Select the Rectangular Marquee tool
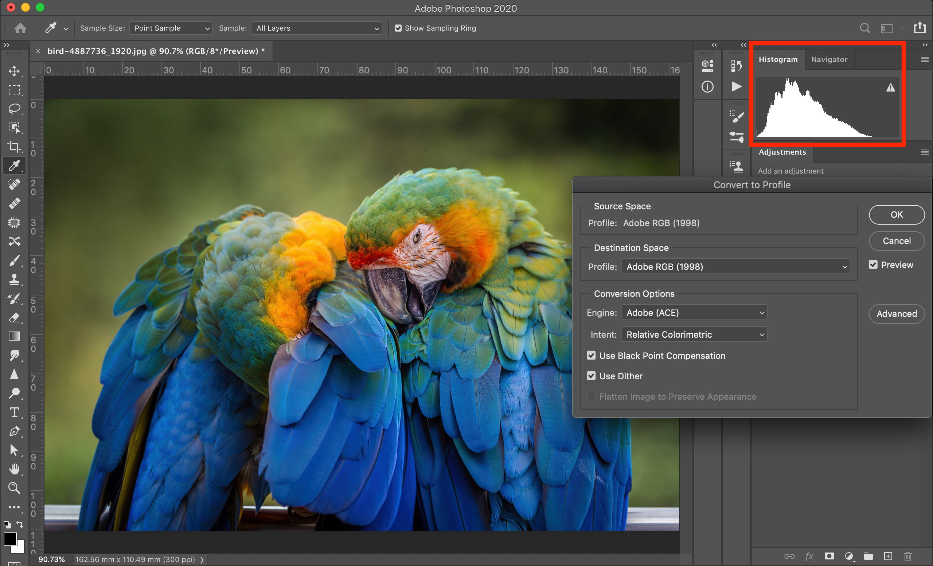The image size is (933, 566). (x=14, y=90)
